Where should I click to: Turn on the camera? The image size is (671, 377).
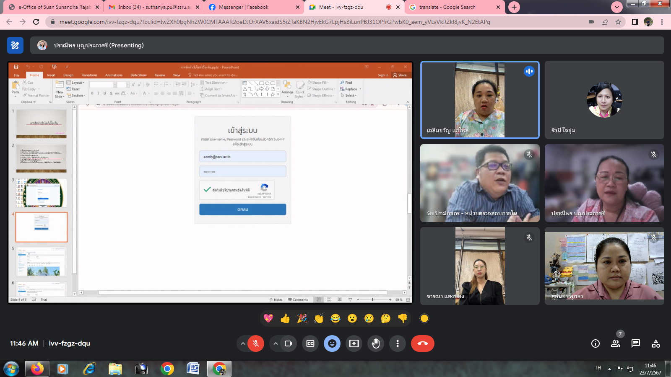[x=289, y=343]
